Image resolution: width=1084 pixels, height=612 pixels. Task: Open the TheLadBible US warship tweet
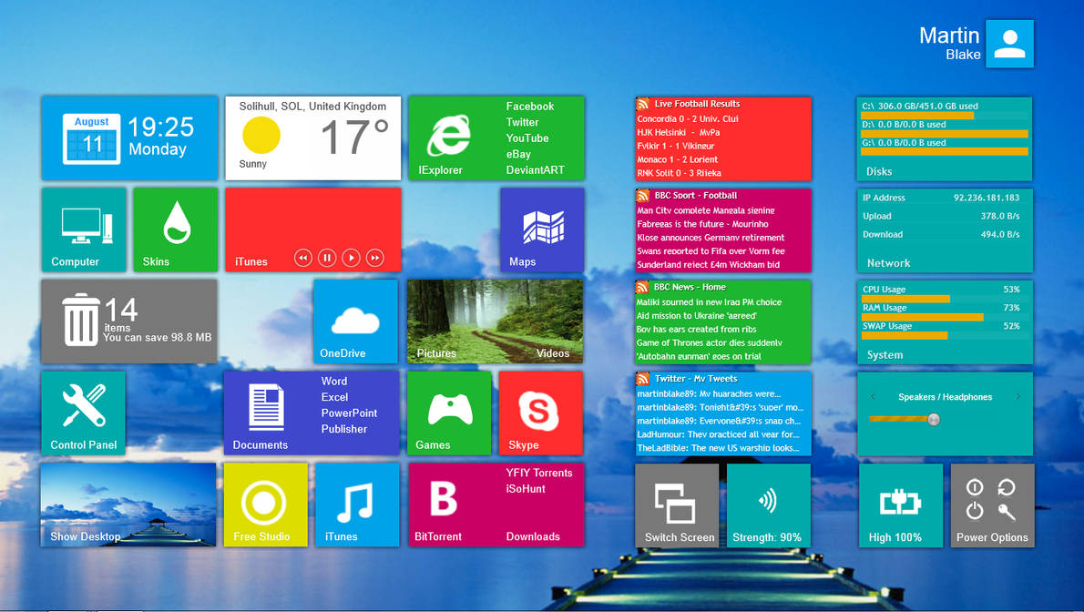tap(719, 447)
